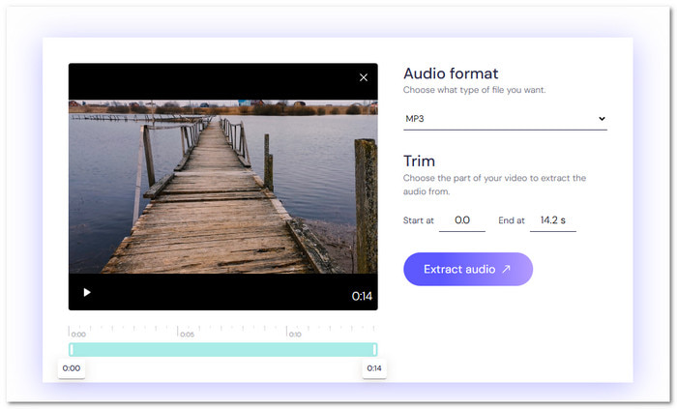Click the teal trim range bar
This screenshot has height=409, width=677.
(x=222, y=349)
